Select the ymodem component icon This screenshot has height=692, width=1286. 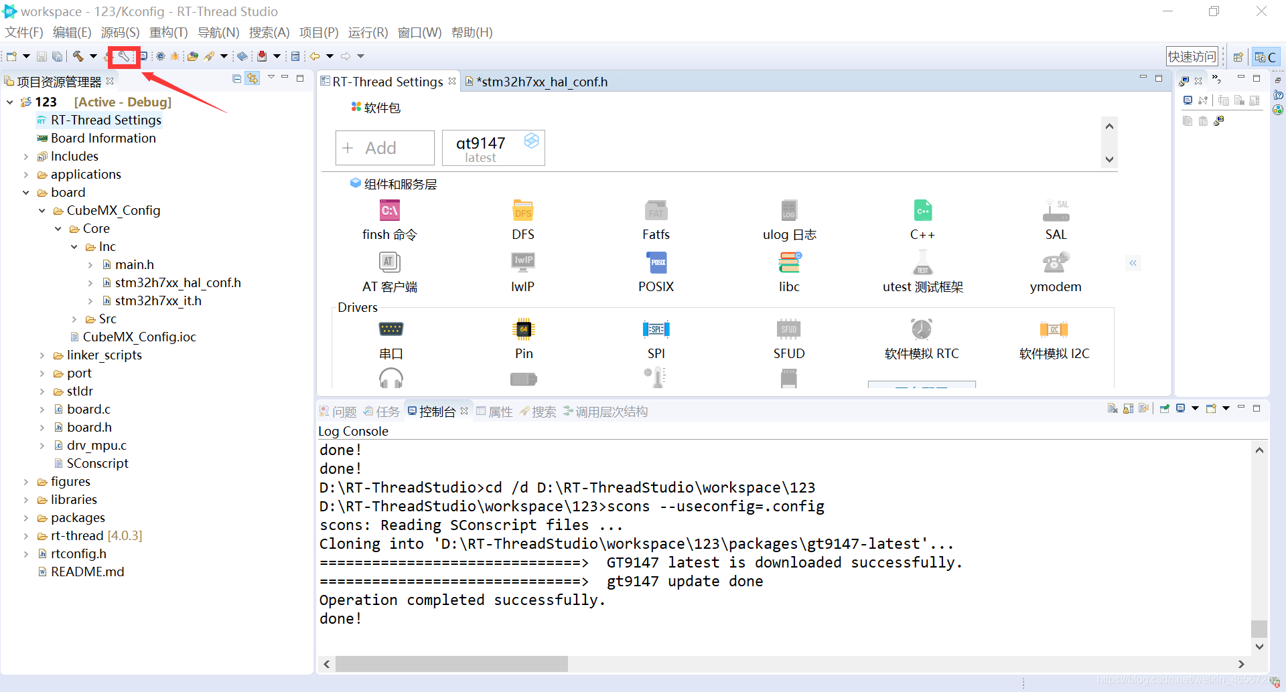pyautogui.click(x=1056, y=262)
